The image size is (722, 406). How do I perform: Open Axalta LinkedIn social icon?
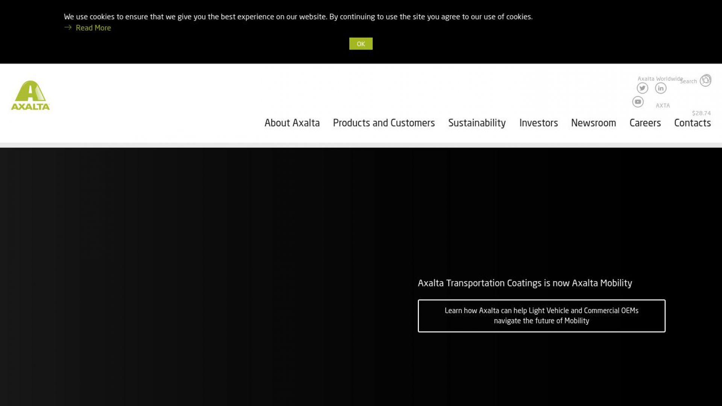[x=660, y=88]
